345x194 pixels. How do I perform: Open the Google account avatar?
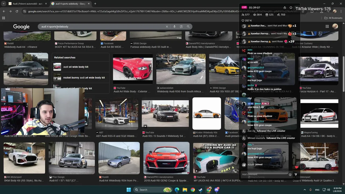(335, 26)
